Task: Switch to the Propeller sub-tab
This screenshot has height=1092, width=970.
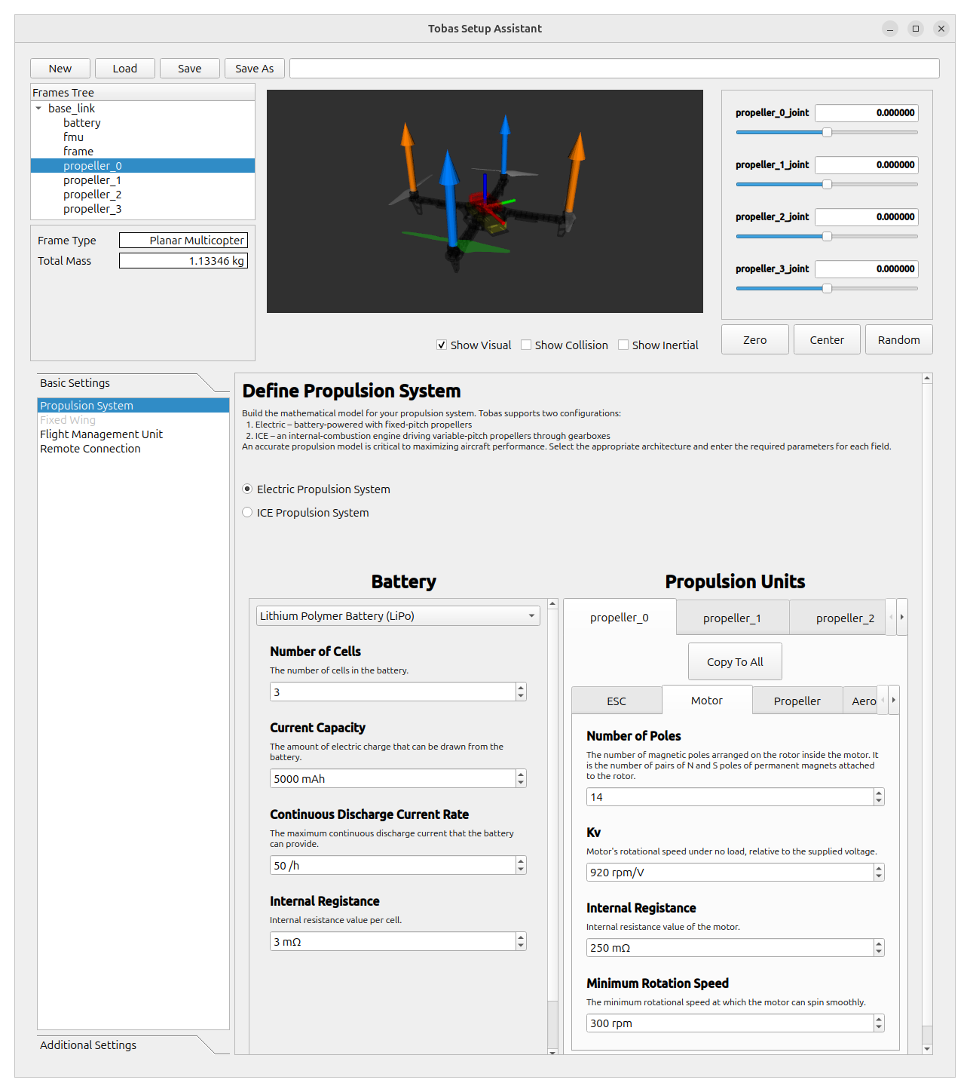Action: point(797,701)
